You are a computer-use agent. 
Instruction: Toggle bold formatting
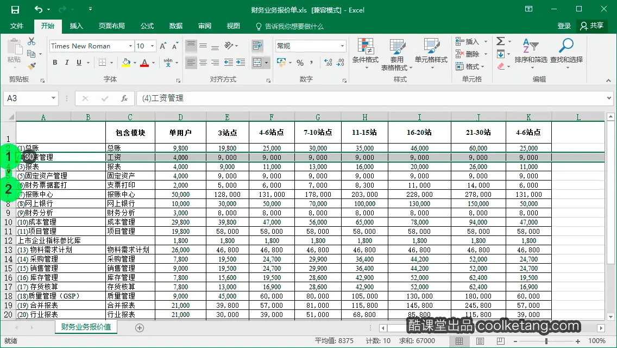tap(55, 63)
